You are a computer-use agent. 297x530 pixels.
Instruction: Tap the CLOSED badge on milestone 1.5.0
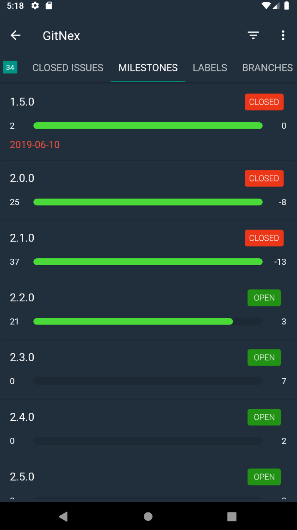(264, 102)
